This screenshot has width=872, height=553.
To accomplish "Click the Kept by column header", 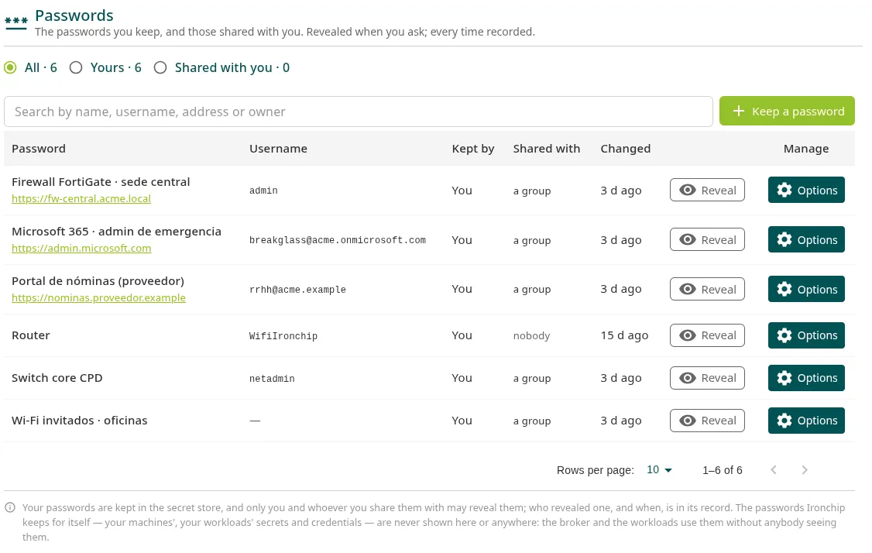I will click(x=472, y=149).
